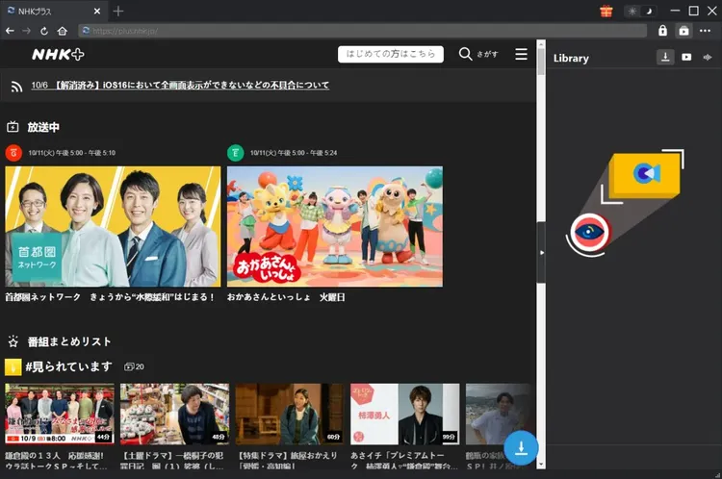Show downloading list in Library
The height and width of the screenshot is (479, 722).
point(665,58)
